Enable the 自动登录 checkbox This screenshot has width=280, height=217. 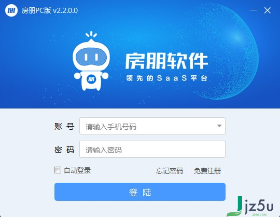[58, 170]
